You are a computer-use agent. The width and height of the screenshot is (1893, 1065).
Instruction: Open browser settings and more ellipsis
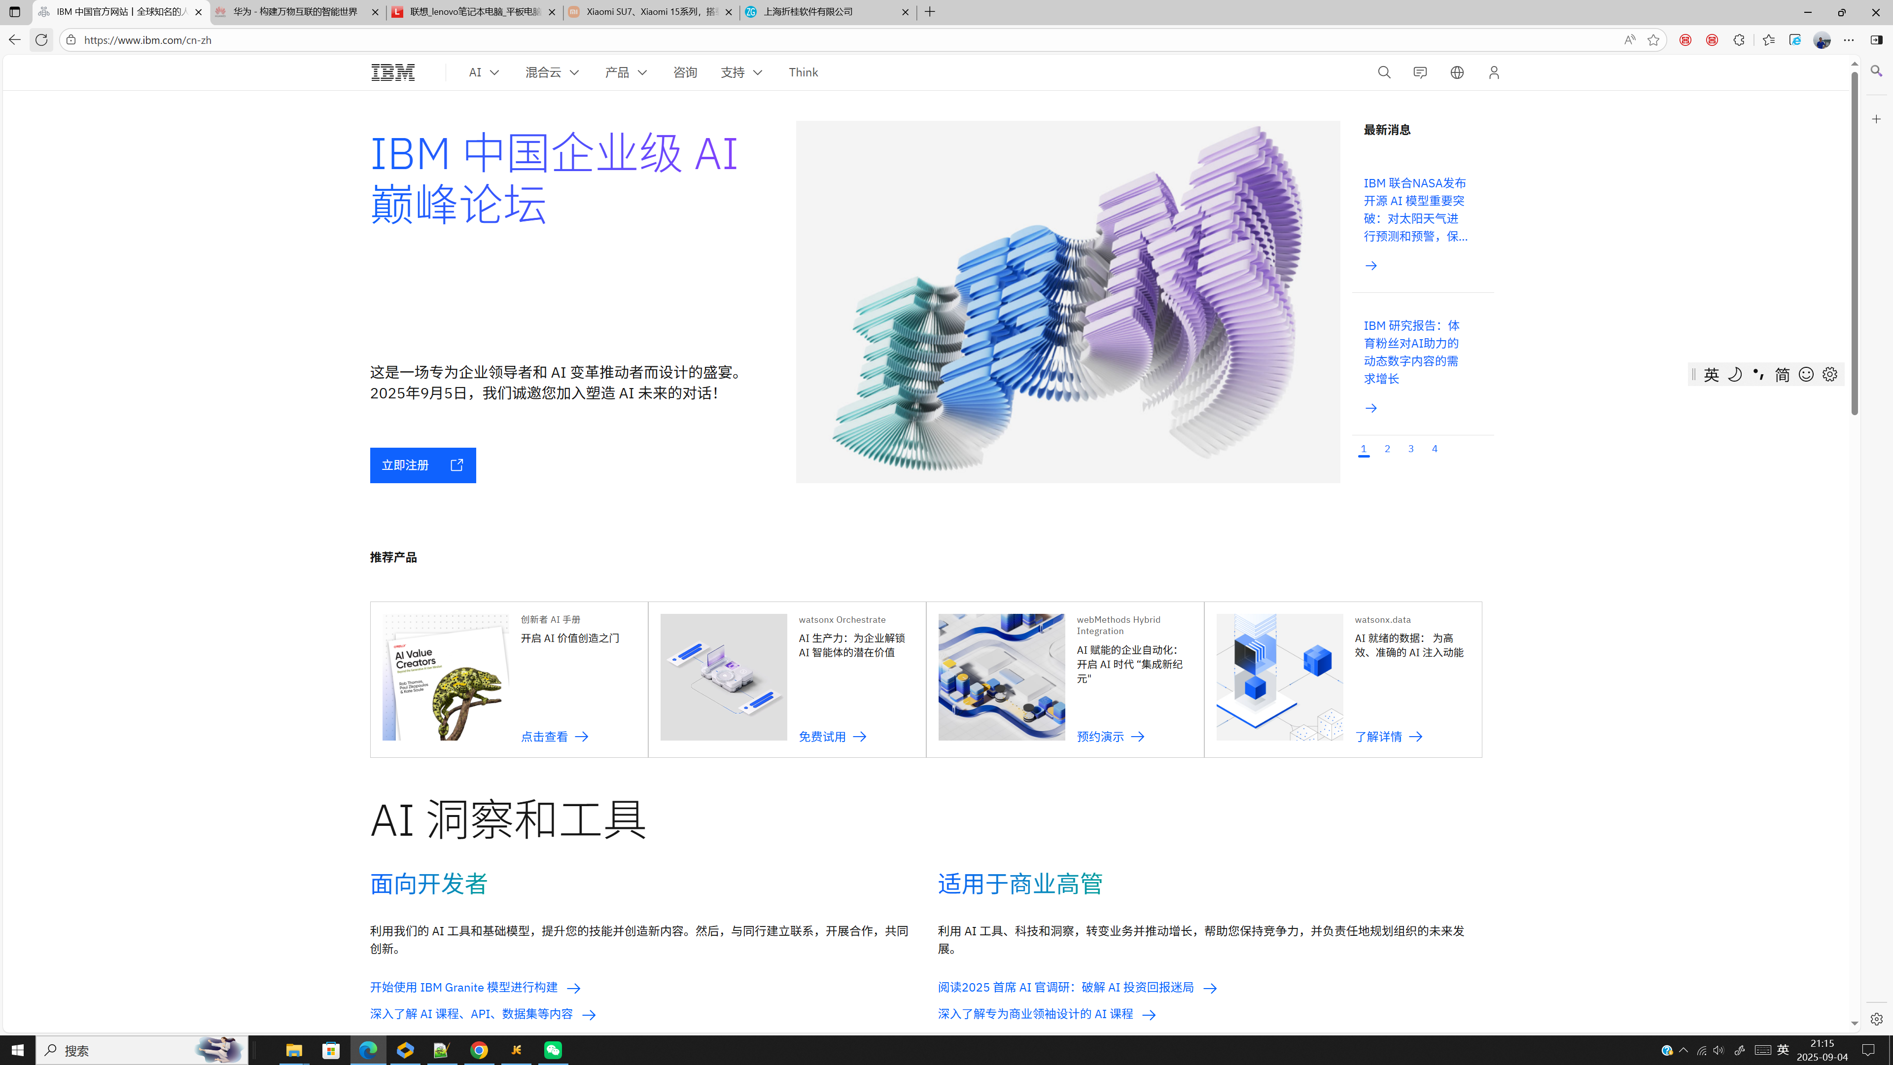point(1848,39)
